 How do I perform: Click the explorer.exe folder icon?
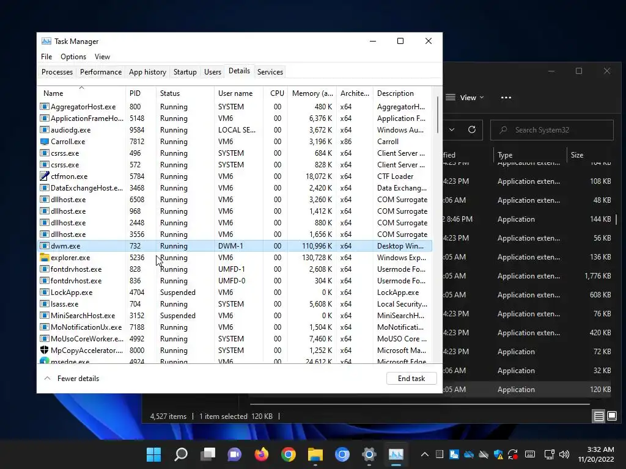(44, 258)
